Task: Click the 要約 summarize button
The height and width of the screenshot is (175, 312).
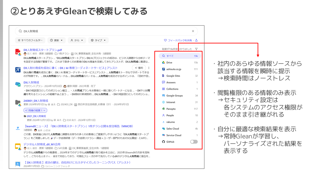Action: coord(139,68)
